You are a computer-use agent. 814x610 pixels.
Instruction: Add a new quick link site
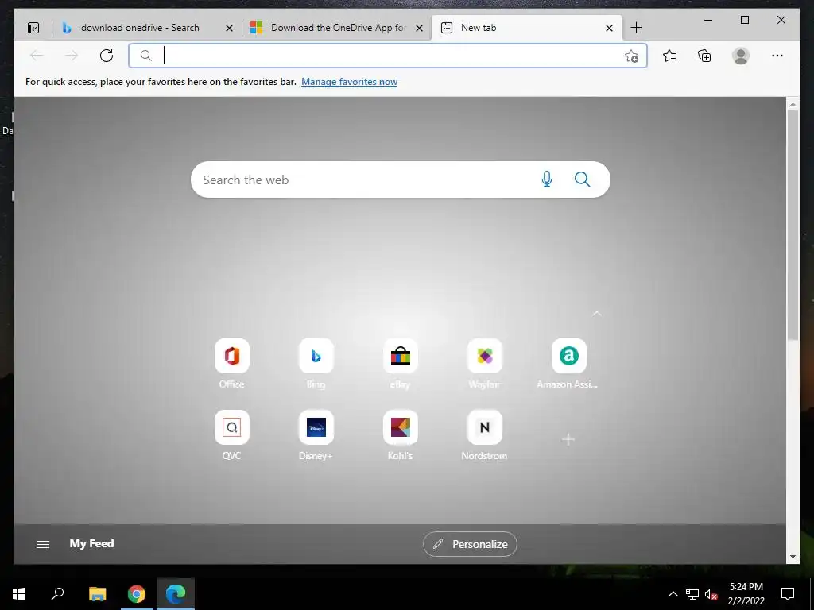click(568, 438)
